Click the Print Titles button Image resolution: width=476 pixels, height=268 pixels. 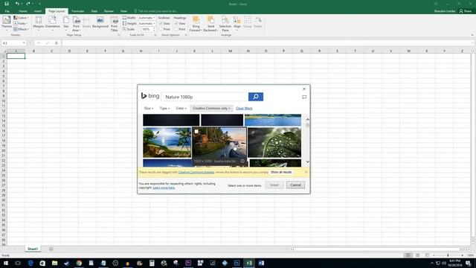pyautogui.click(x=114, y=24)
